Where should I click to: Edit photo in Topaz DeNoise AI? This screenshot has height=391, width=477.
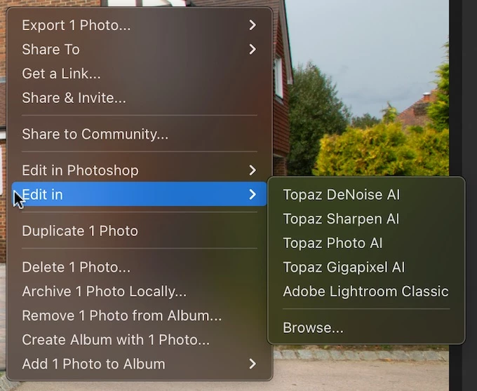click(366, 194)
